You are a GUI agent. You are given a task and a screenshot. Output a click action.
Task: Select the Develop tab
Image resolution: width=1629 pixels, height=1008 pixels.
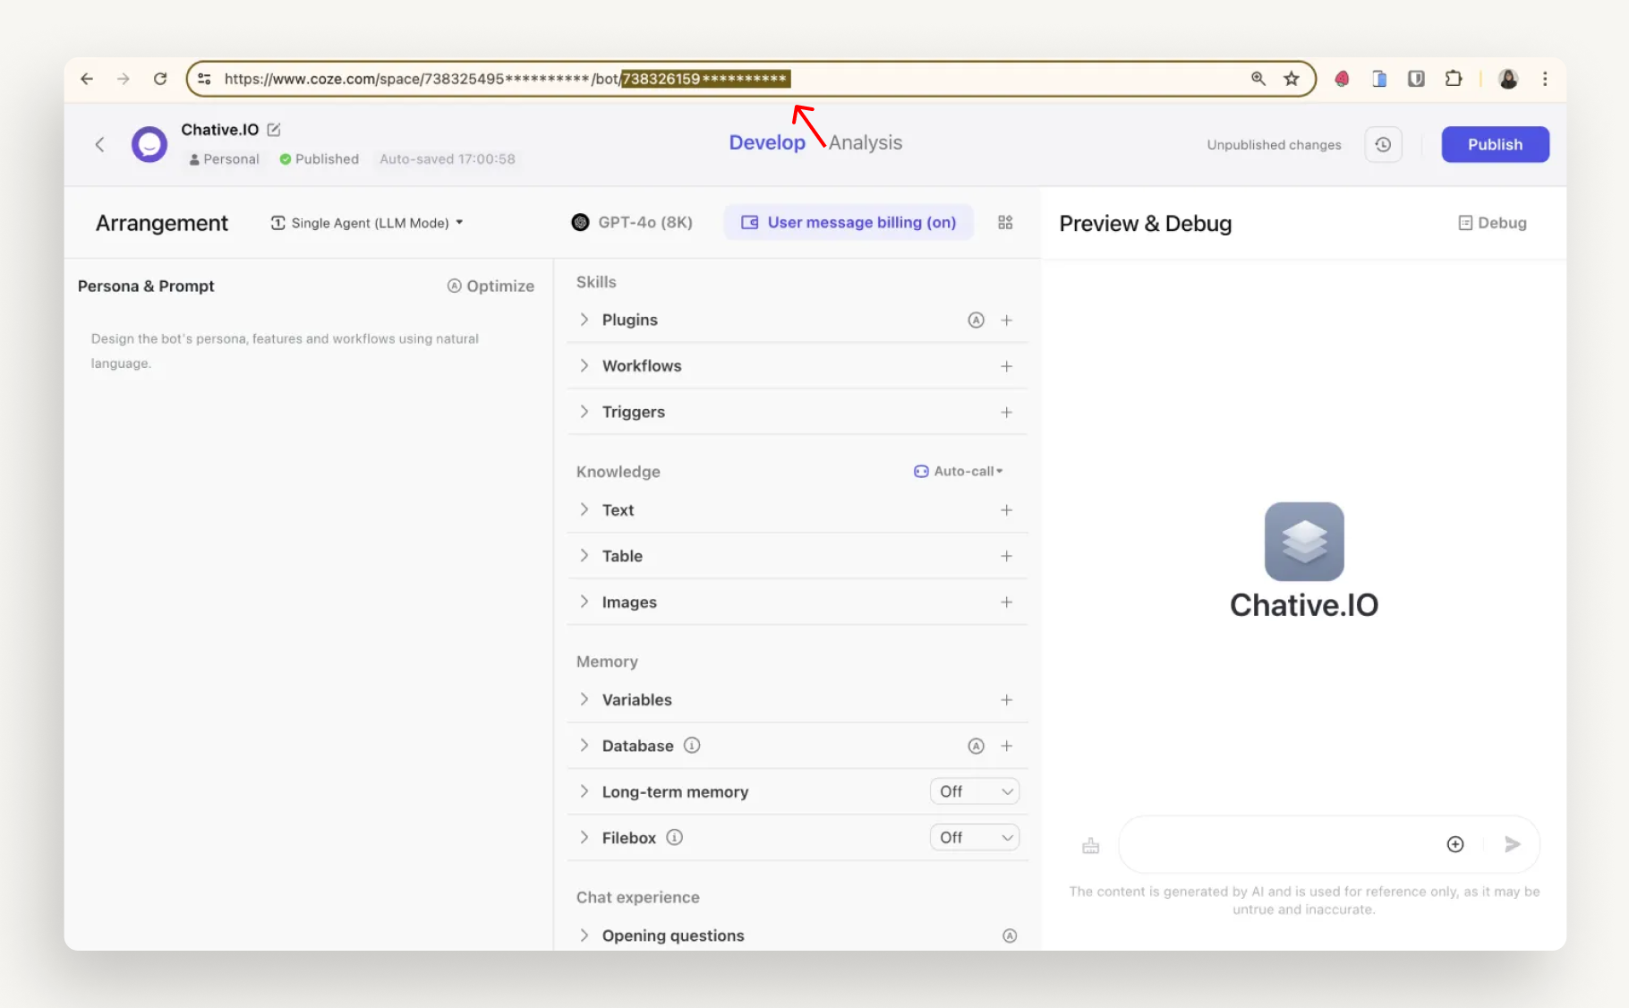[766, 141]
